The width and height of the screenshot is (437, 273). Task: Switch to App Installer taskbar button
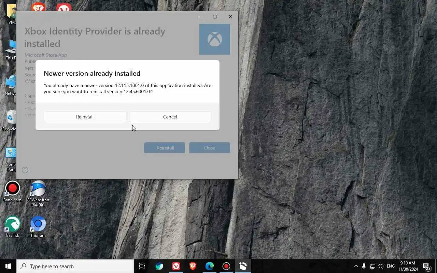coord(243,266)
